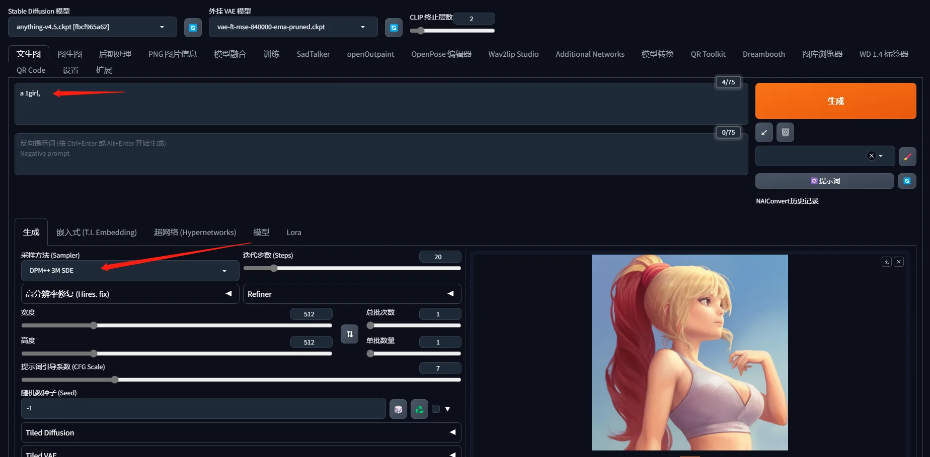
Task: Open the 扩展 extensions tab
Action: (x=104, y=70)
